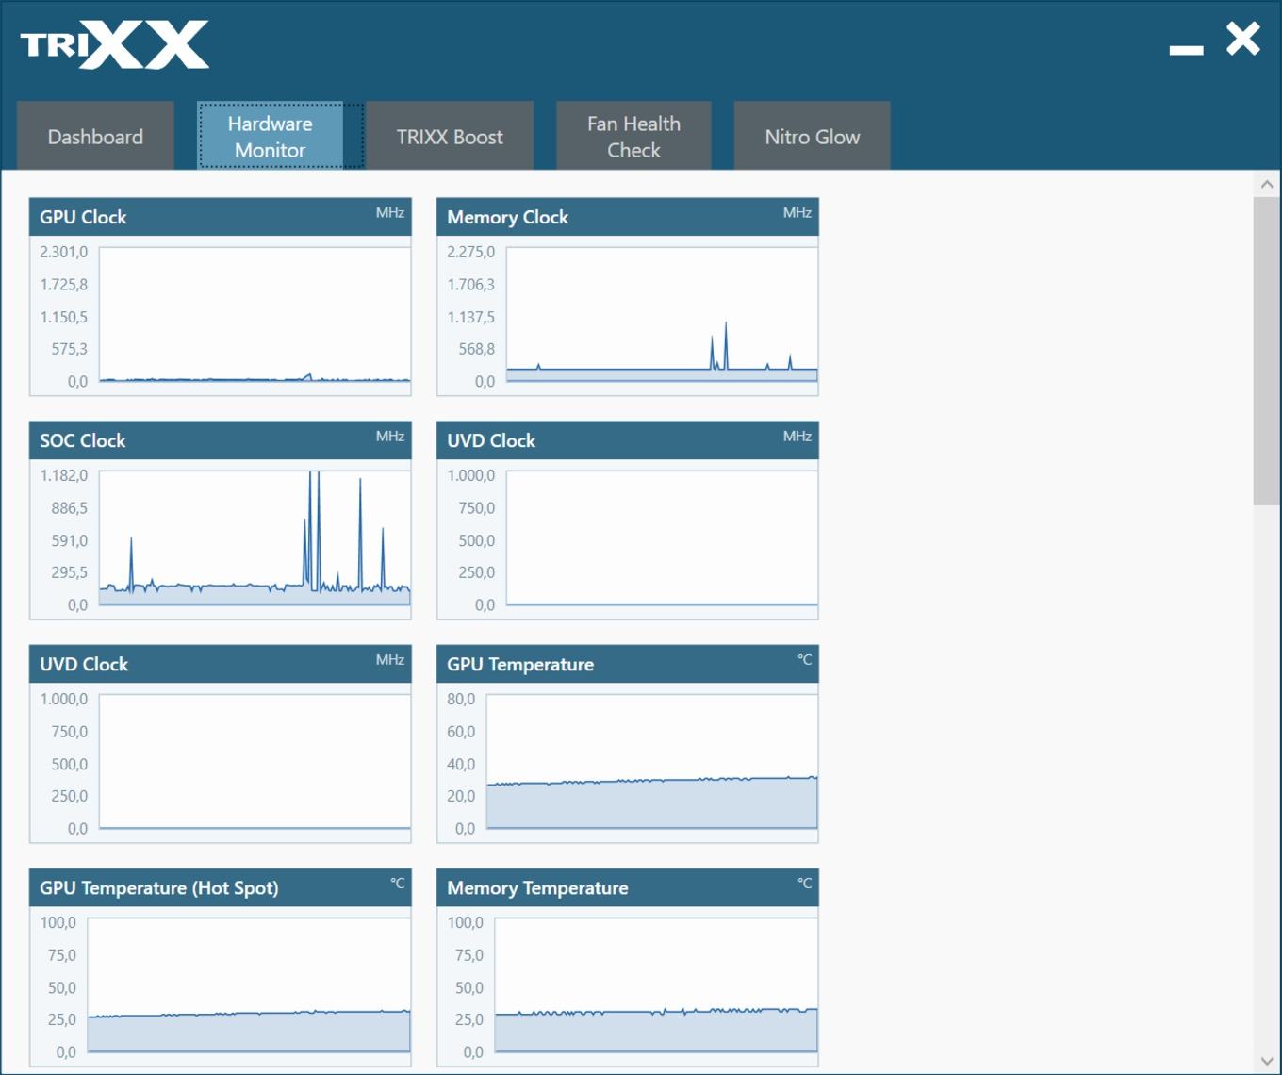The height and width of the screenshot is (1075, 1282).
Task: Click the SOC Clock graph header
Action: [221, 440]
